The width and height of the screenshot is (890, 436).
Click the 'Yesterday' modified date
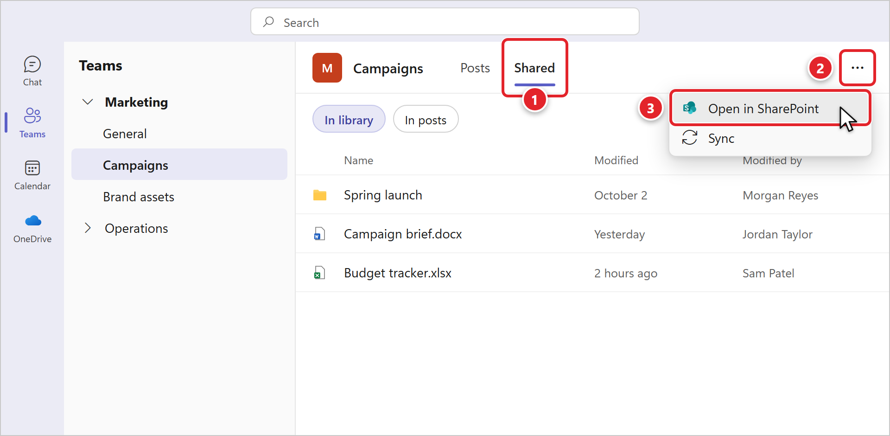point(620,234)
